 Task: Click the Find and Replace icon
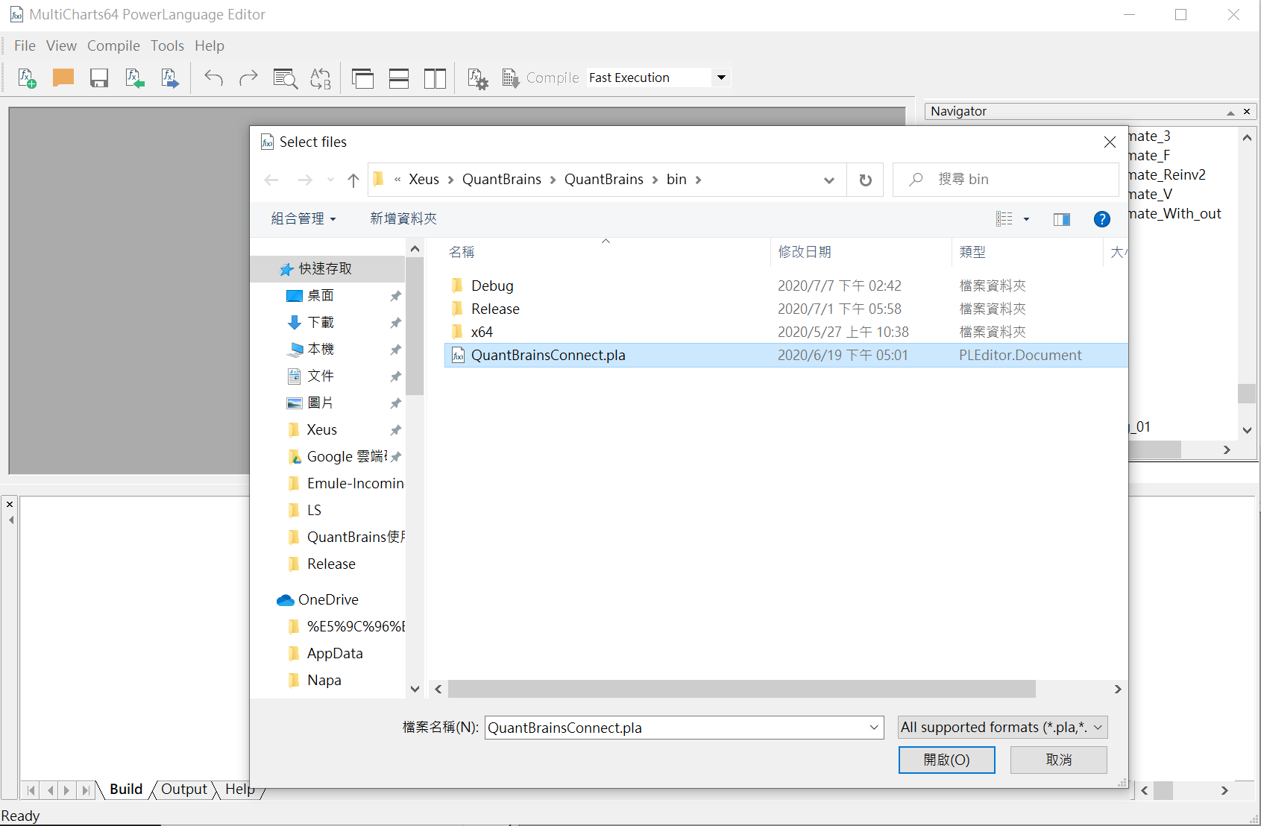pos(321,78)
